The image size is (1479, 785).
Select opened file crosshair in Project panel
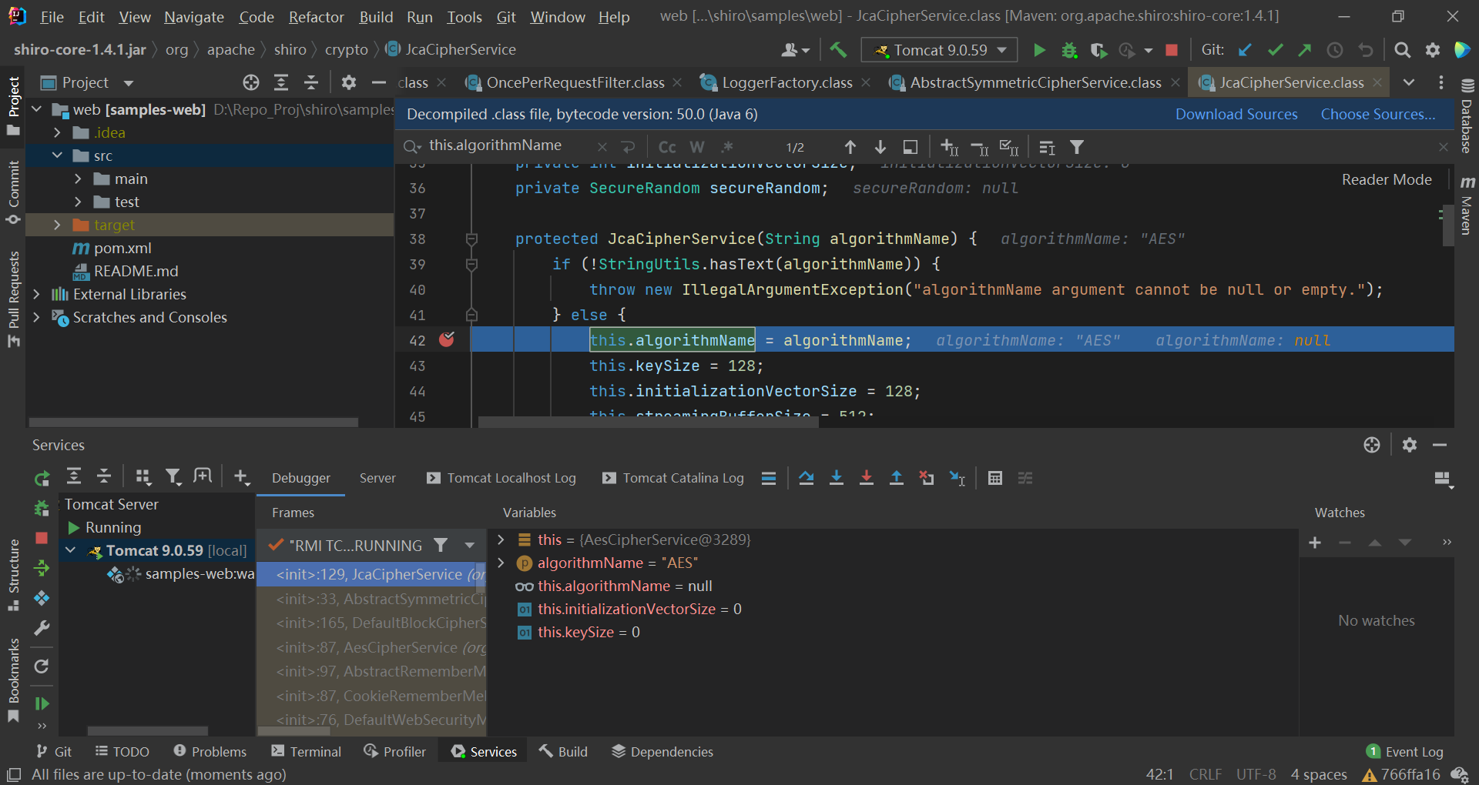[x=251, y=82]
